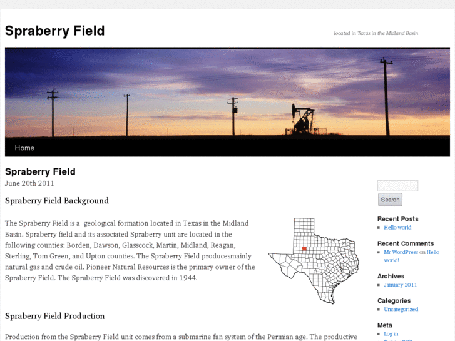455x341 pixels.
Task: Click the 'Recent Comments' sidebar heading
Action: point(406,243)
